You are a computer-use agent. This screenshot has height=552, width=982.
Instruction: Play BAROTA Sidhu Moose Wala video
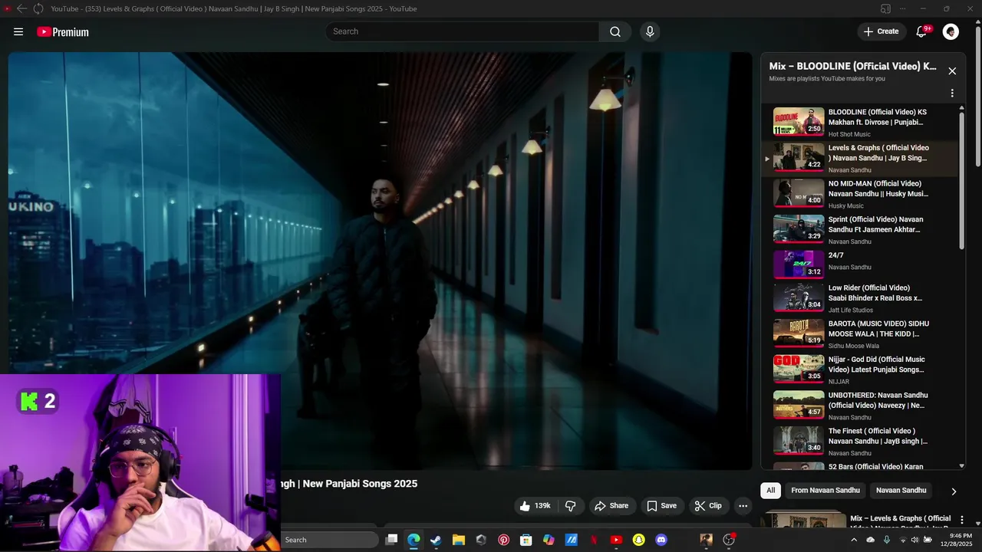tap(861, 333)
